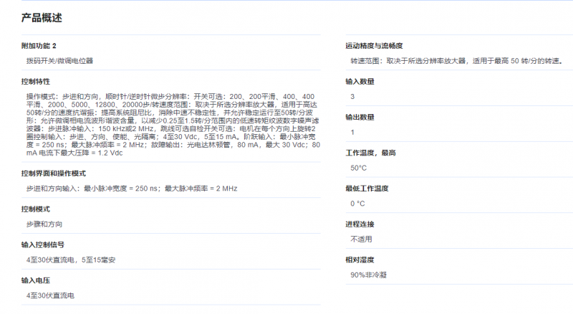Click the 输入电压 label

(x=35, y=280)
